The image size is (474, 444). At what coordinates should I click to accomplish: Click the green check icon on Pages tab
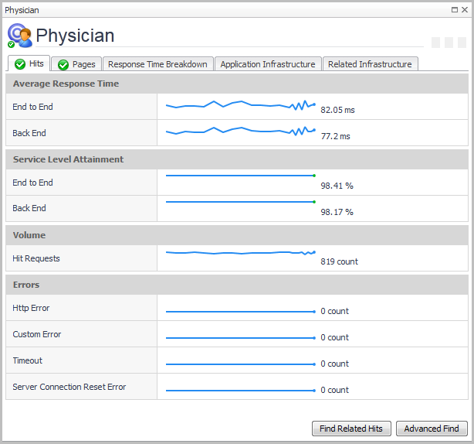coord(63,65)
